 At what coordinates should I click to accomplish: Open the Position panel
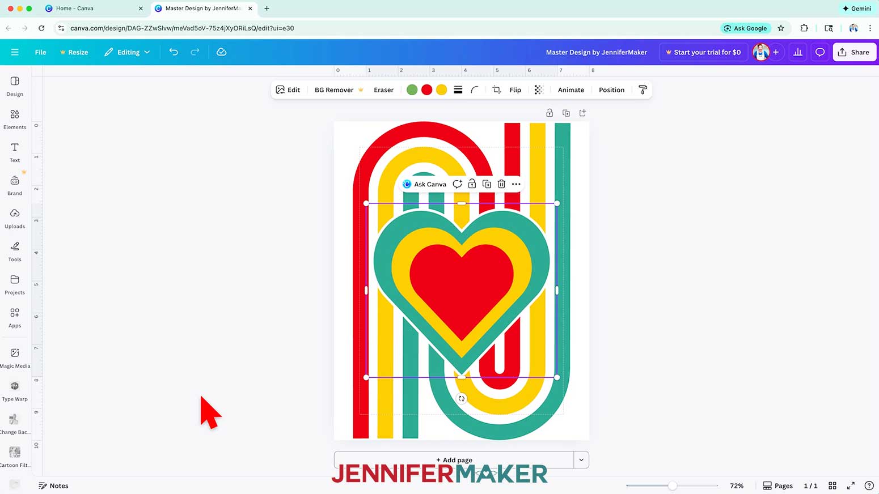pyautogui.click(x=611, y=90)
